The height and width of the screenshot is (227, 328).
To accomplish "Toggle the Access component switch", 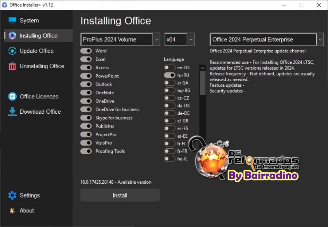I will click(86, 67).
